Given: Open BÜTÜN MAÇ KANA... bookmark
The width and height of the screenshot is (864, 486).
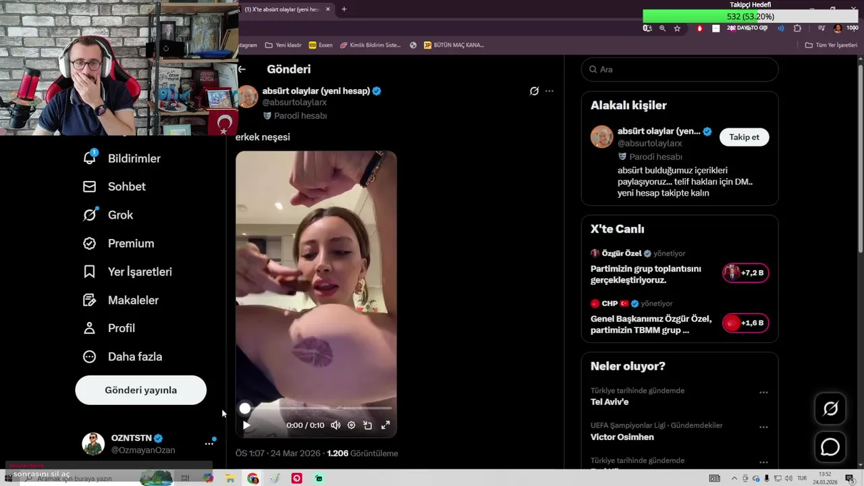Looking at the screenshot, I should (x=454, y=45).
